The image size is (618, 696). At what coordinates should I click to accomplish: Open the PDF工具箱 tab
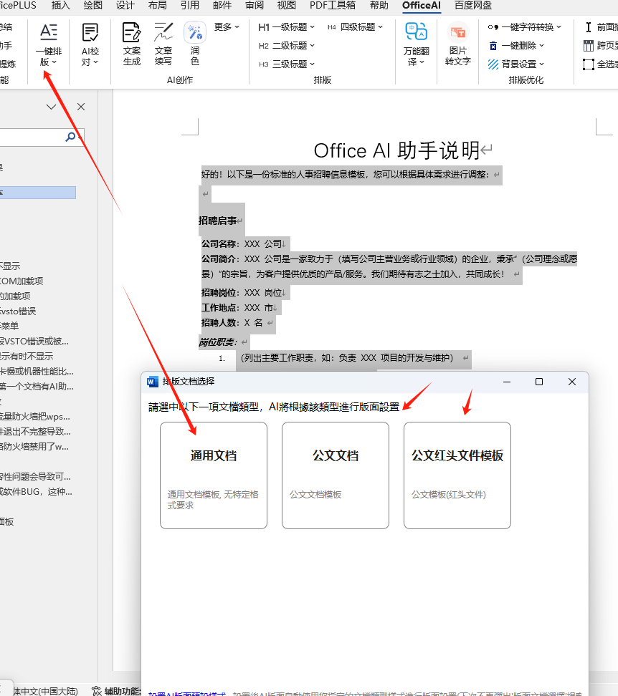click(x=333, y=5)
